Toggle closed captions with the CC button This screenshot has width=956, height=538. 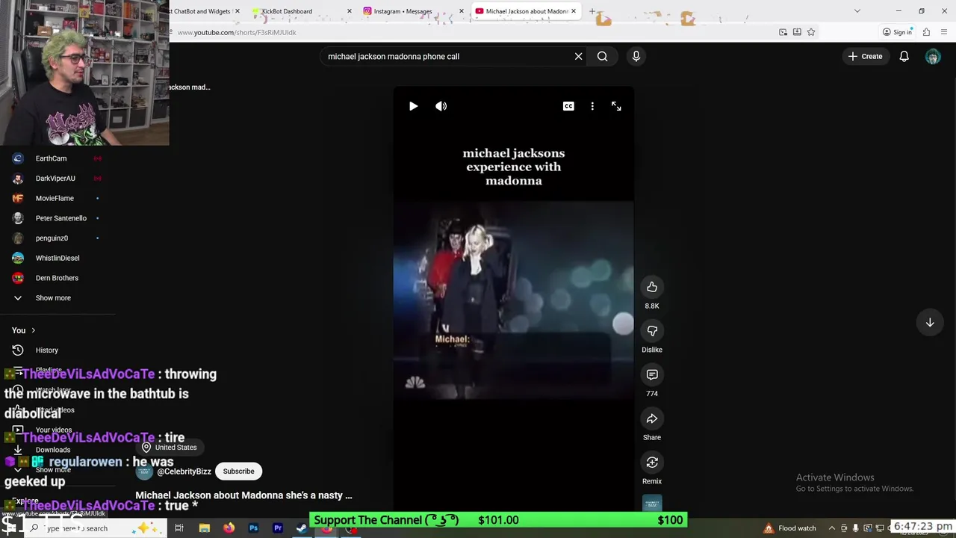(x=568, y=106)
